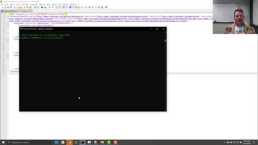Open the taskbar clock and date
Viewport: 258px width, 145px height.
pyautogui.click(x=246, y=142)
